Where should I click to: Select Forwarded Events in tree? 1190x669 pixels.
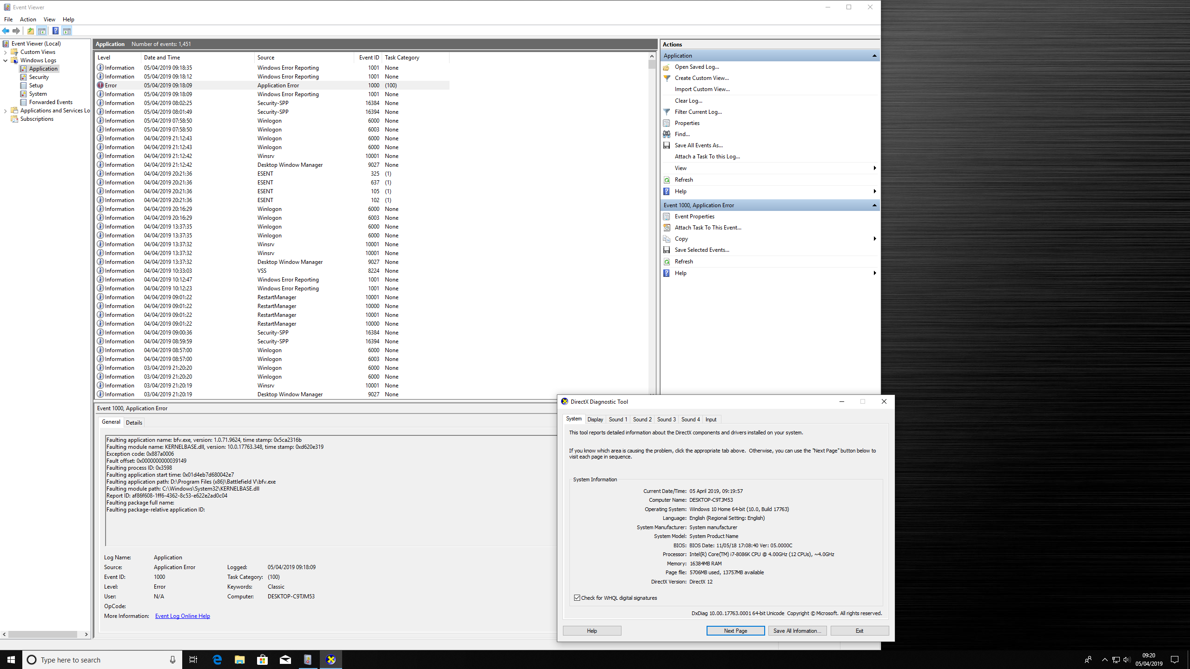coord(51,102)
